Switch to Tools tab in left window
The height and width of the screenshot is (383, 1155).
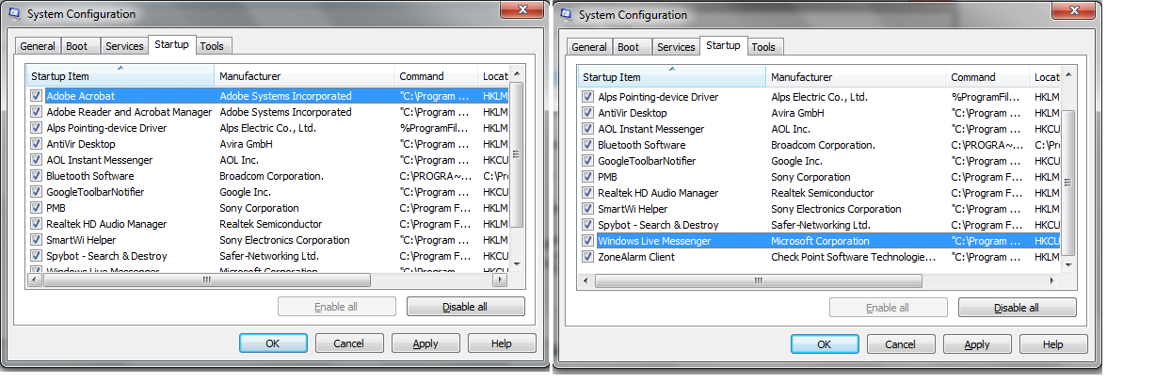click(212, 46)
